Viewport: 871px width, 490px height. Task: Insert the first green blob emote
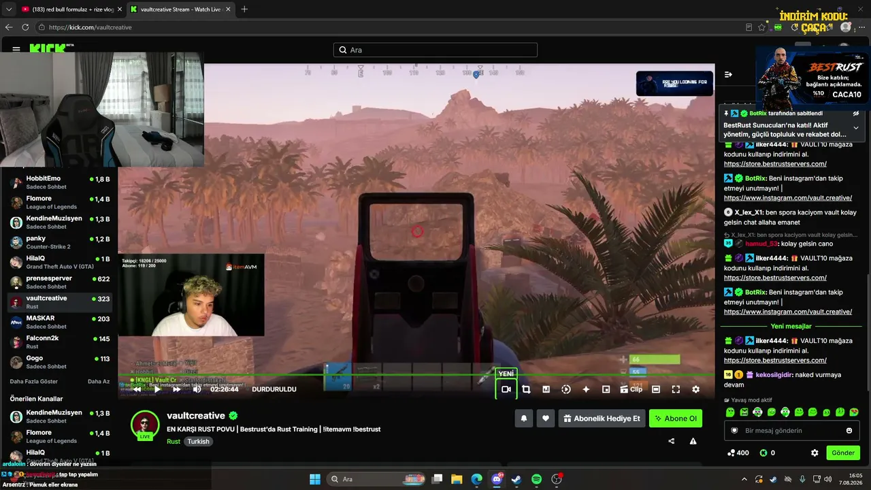click(x=730, y=412)
